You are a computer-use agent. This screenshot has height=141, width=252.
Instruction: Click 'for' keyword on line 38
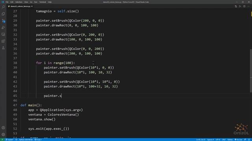click(39, 63)
